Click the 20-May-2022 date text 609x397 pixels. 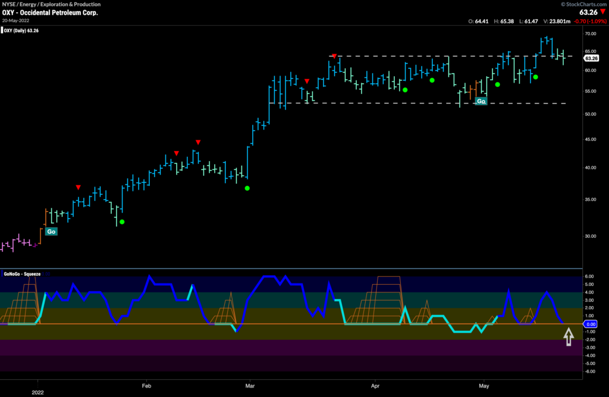pos(15,21)
